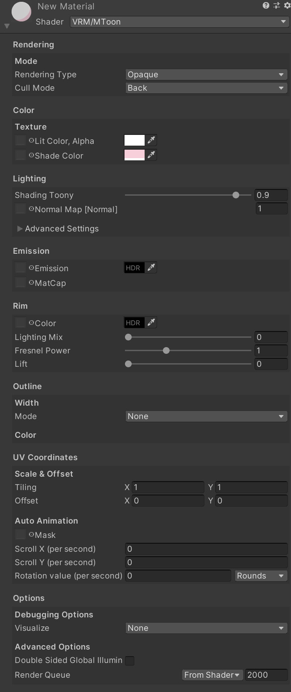Image resolution: width=291 pixels, height=692 pixels.
Task: Open the Shader selection dropdown
Action: [x=179, y=21]
